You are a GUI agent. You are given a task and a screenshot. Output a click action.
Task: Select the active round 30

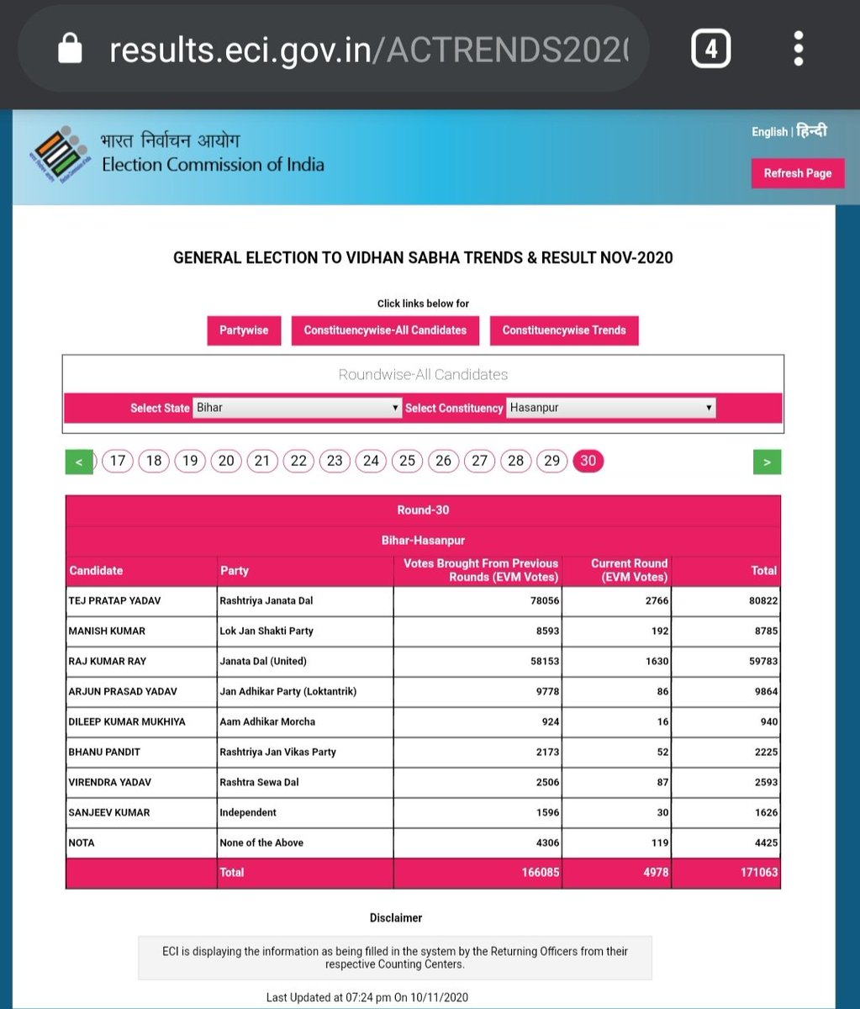coord(588,461)
